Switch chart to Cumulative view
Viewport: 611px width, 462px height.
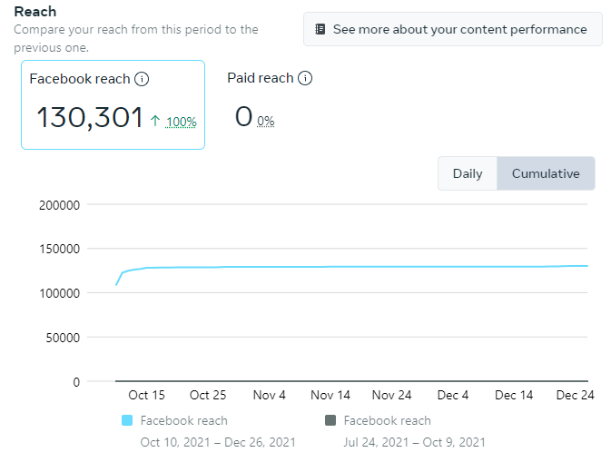pyautogui.click(x=546, y=173)
